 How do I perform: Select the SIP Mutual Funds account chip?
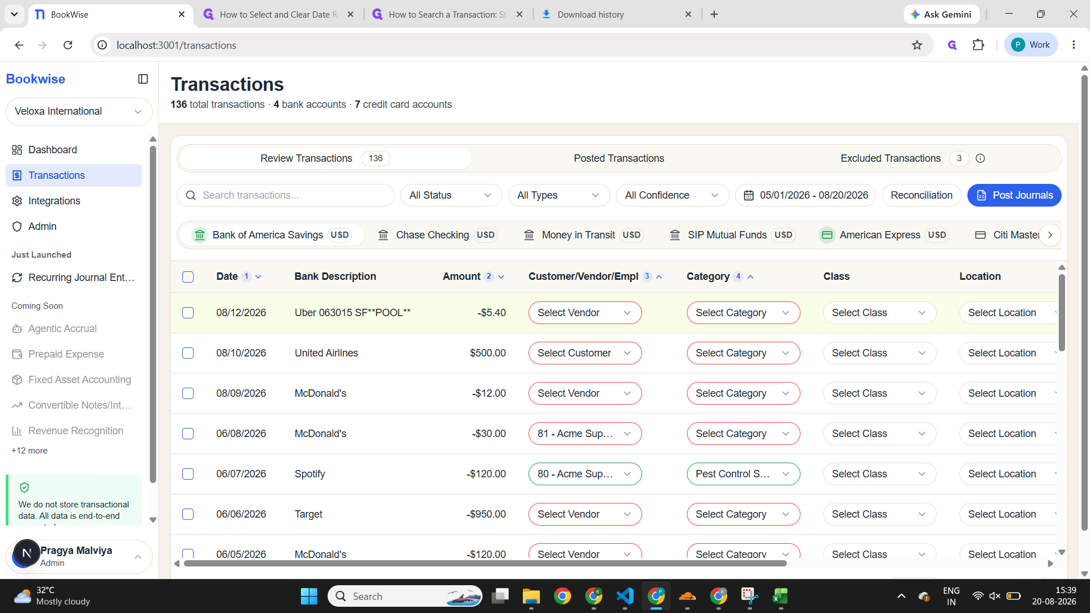pyautogui.click(x=733, y=235)
